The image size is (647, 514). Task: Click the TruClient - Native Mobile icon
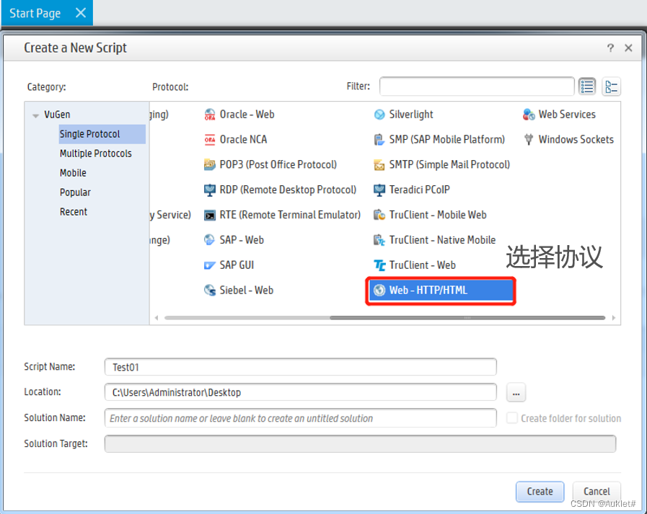[379, 239]
